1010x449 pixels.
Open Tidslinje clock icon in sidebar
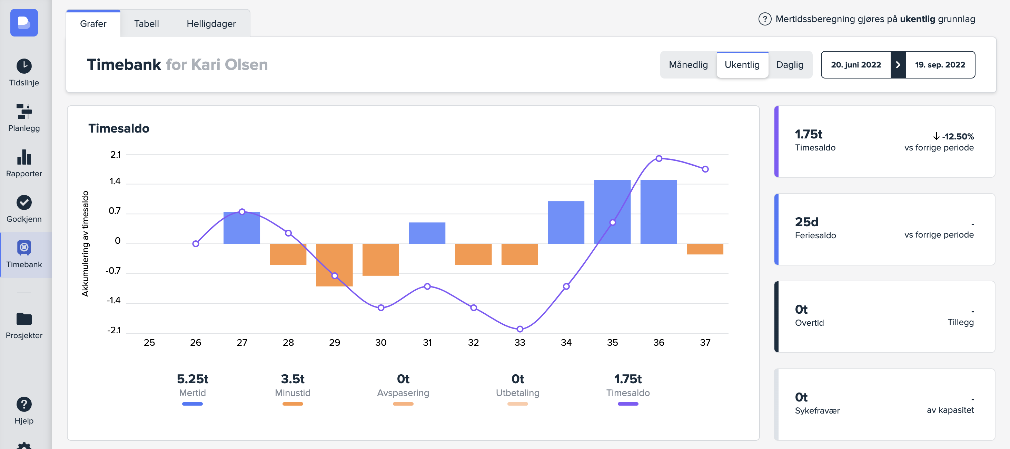pos(24,66)
